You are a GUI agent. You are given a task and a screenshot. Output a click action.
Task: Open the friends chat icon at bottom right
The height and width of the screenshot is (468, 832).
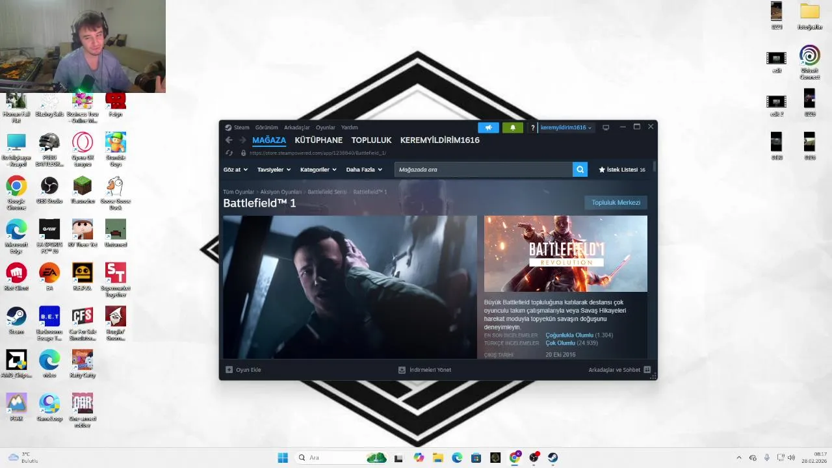647,370
